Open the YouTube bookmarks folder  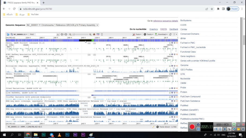click(33, 14)
